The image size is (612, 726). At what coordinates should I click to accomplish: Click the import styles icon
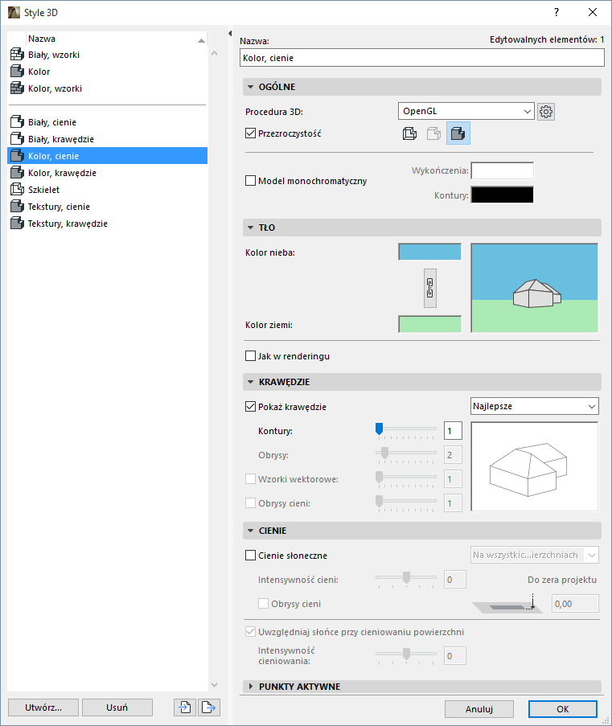[185, 707]
